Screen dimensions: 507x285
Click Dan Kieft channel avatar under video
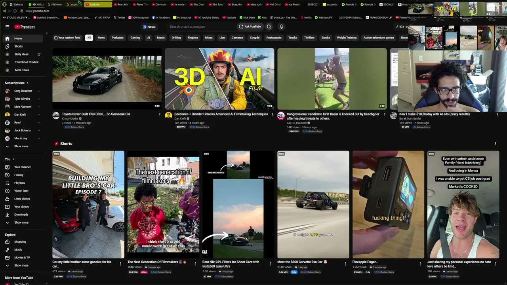tap(168, 115)
